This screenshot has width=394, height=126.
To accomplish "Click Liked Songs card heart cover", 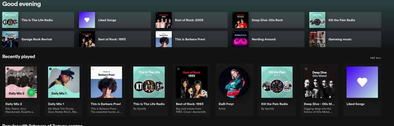I will (x=362, y=82).
